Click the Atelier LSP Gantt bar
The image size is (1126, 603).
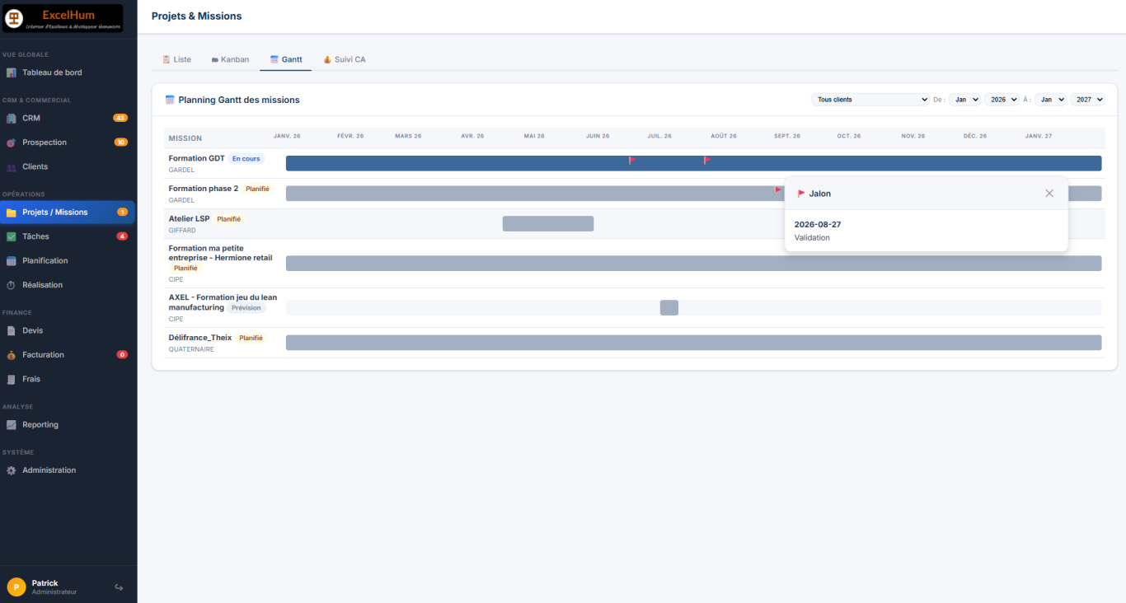pyautogui.click(x=548, y=223)
